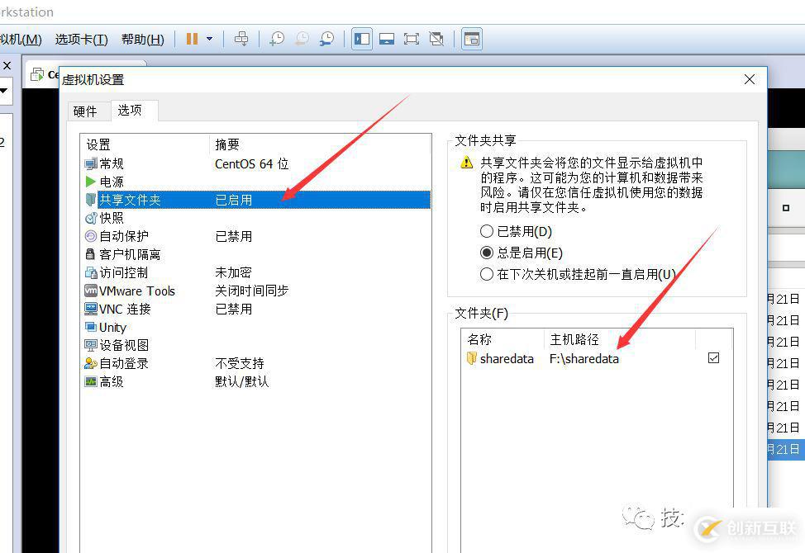Open the snapshot manager wrench-clock icon

pyautogui.click(x=326, y=39)
